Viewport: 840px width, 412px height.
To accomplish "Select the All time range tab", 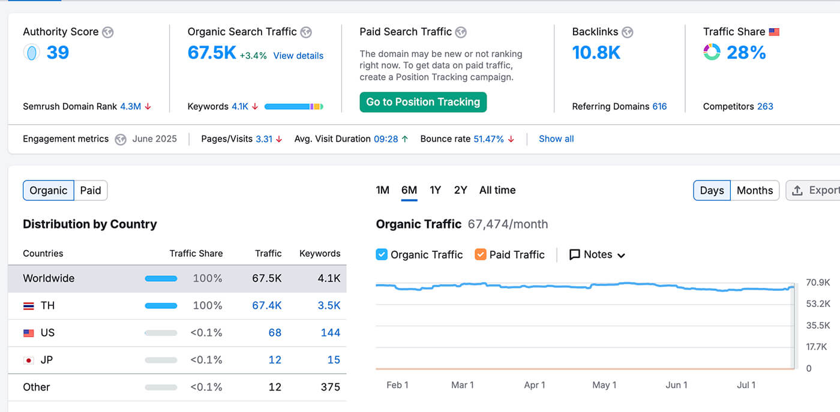I will pos(497,191).
